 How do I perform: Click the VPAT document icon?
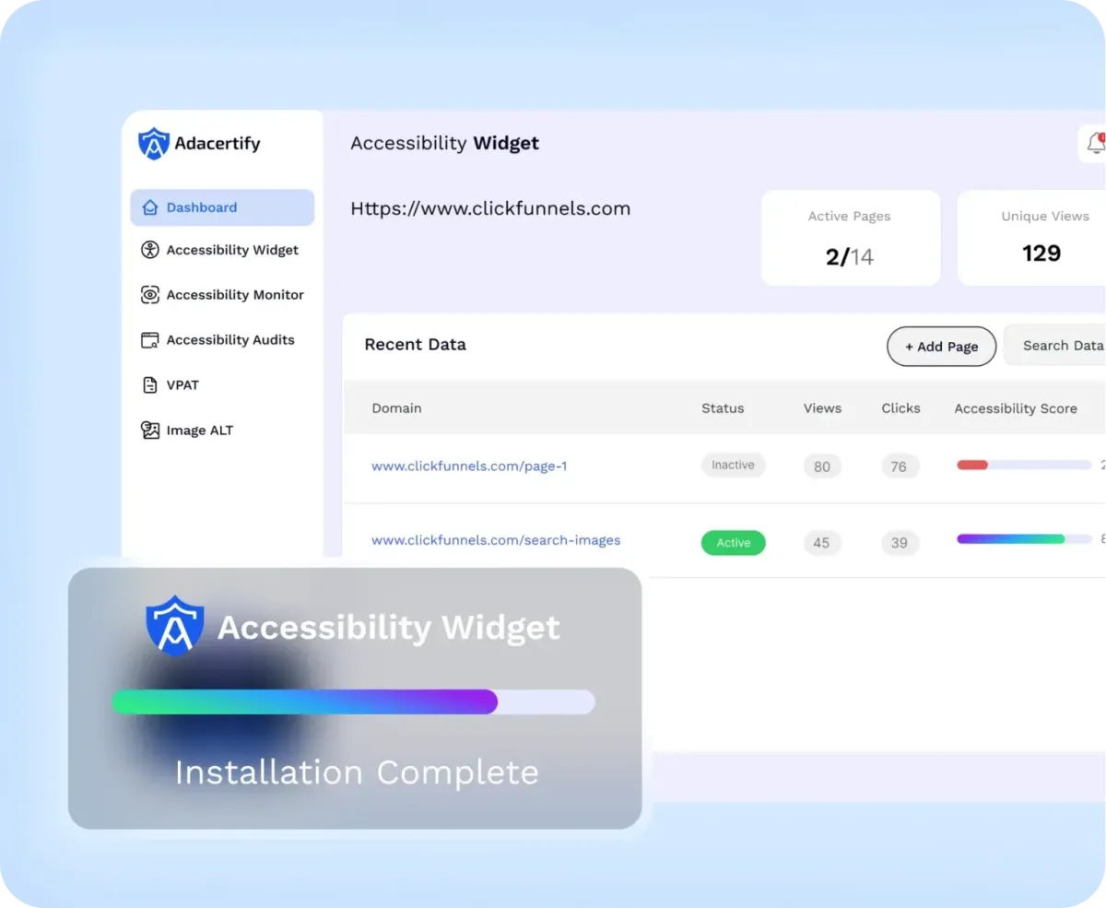150,385
